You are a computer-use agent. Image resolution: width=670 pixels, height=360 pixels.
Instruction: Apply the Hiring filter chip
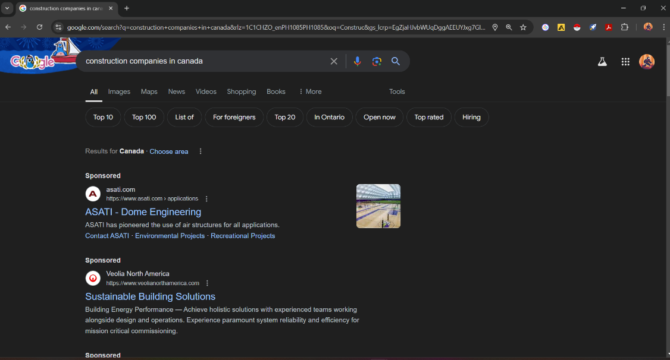471,117
